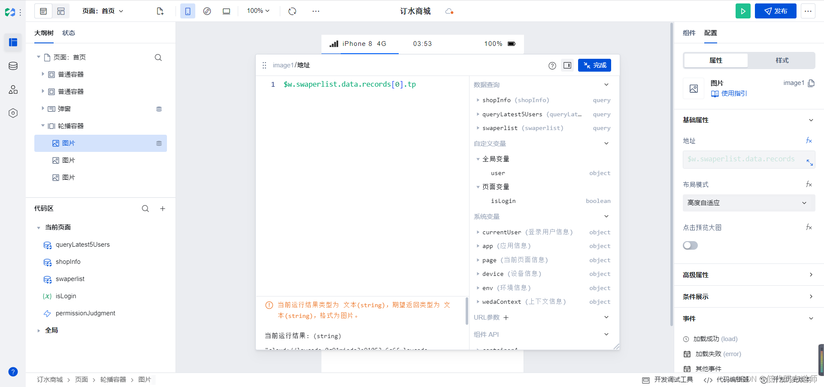Copy the image1 component ID
Screen dimensions: 824x387
click(x=811, y=83)
